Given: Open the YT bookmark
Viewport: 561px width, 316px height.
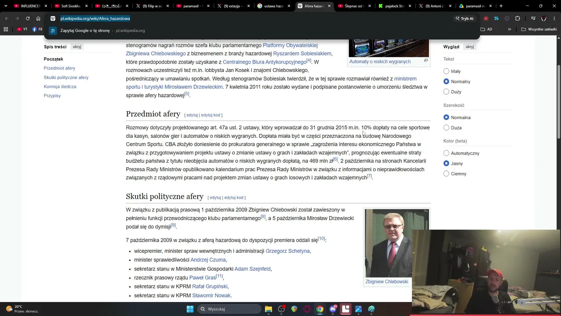Looking at the screenshot, I should [x=22, y=29].
